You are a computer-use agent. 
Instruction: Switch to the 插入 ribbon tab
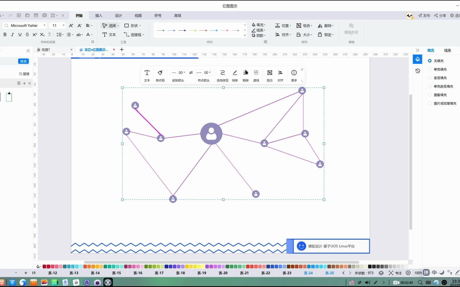point(99,16)
